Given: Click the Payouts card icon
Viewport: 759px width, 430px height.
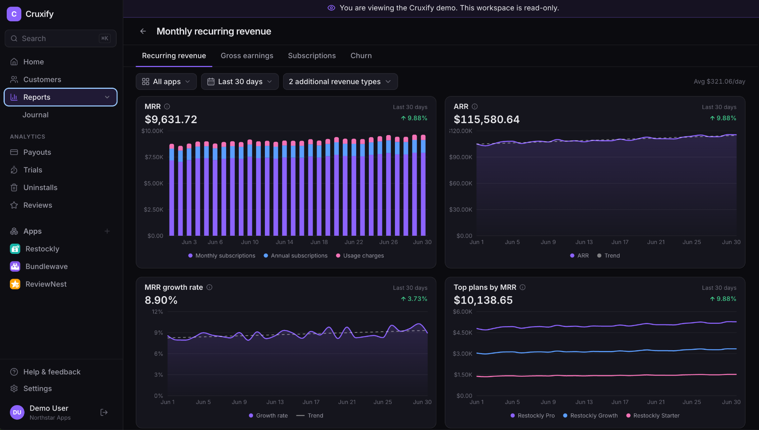Looking at the screenshot, I should point(14,152).
